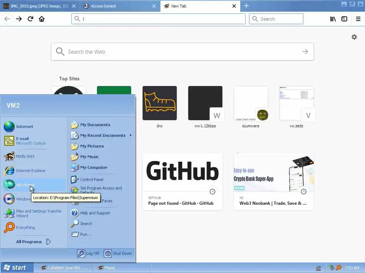
Task: Open the browser home page
Action: click(x=42, y=19)
